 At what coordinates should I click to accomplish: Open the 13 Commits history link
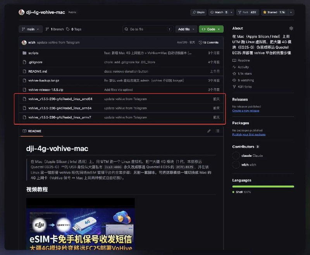pyautogui.click(x=208, y=42)
